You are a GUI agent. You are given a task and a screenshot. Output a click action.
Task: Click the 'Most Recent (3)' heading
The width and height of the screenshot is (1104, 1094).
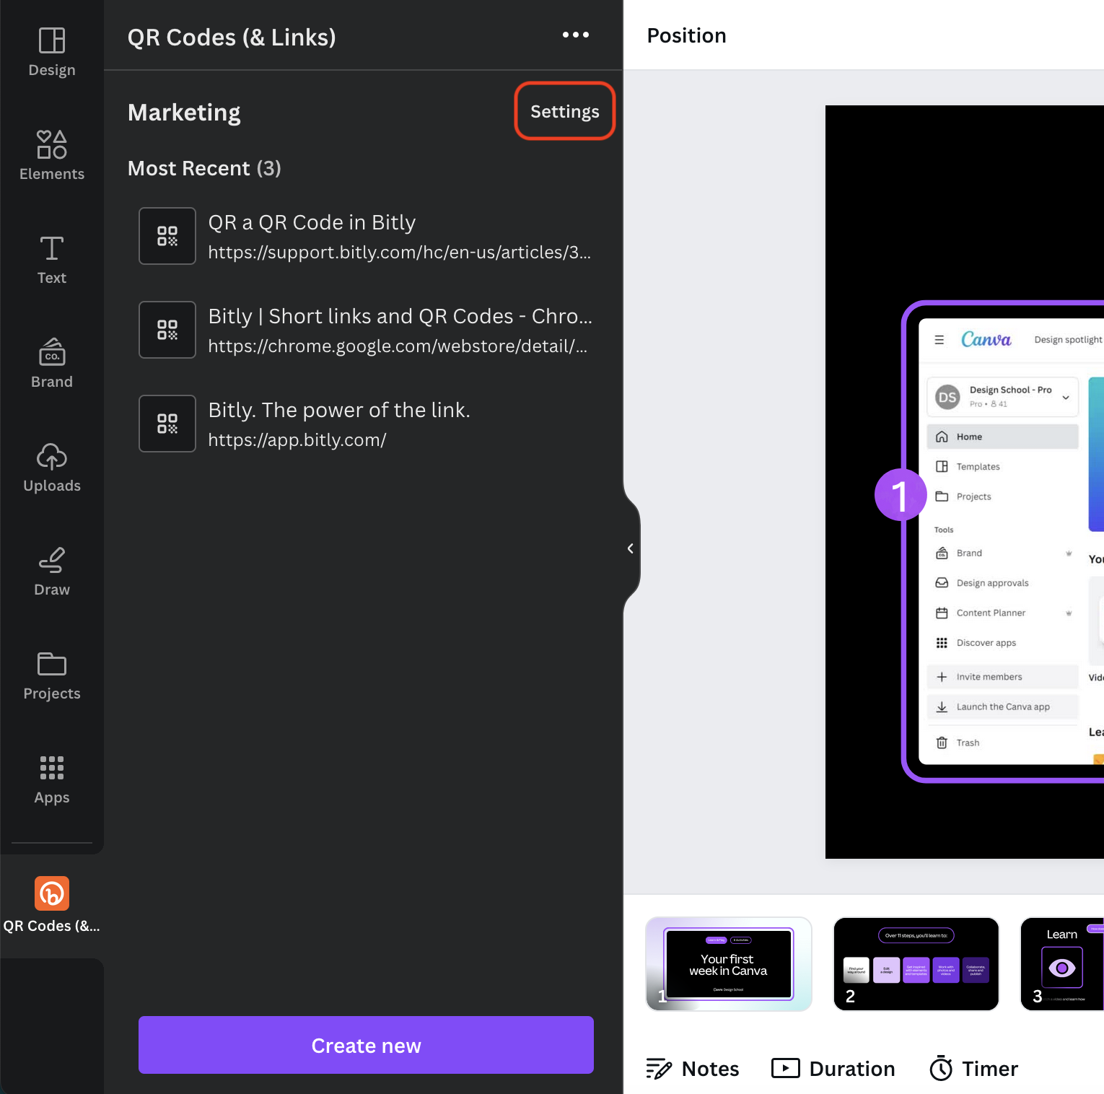(204, 168)
